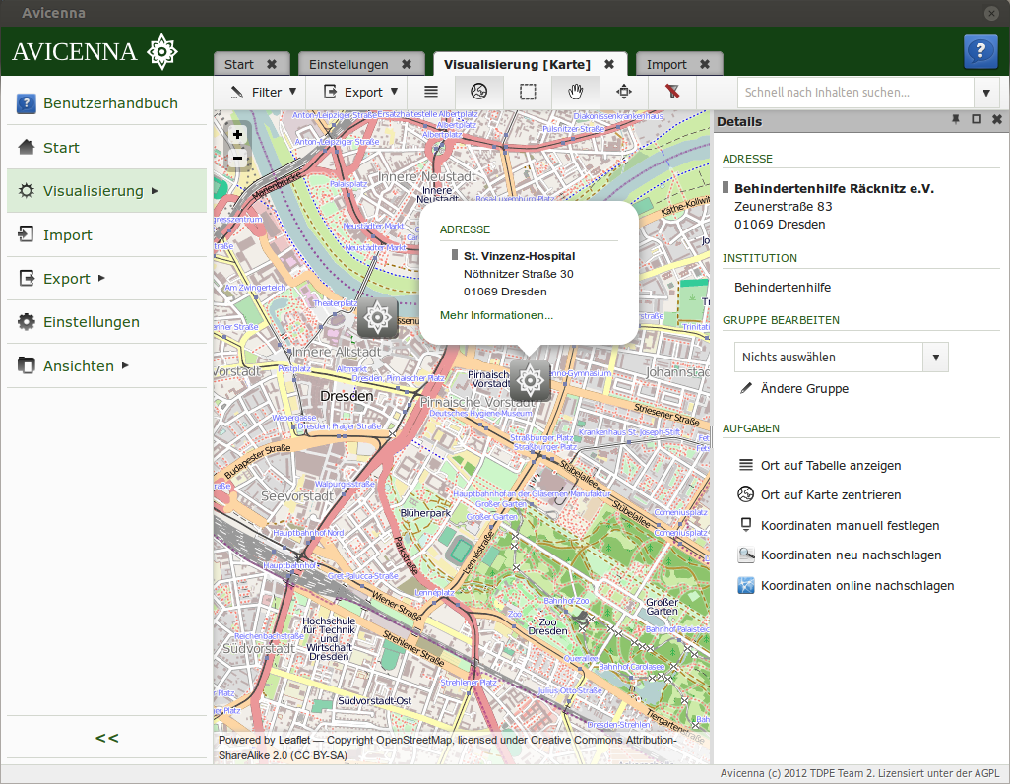Select the map view toolbar icon
1010x784 pixels.
pos(479,92)
